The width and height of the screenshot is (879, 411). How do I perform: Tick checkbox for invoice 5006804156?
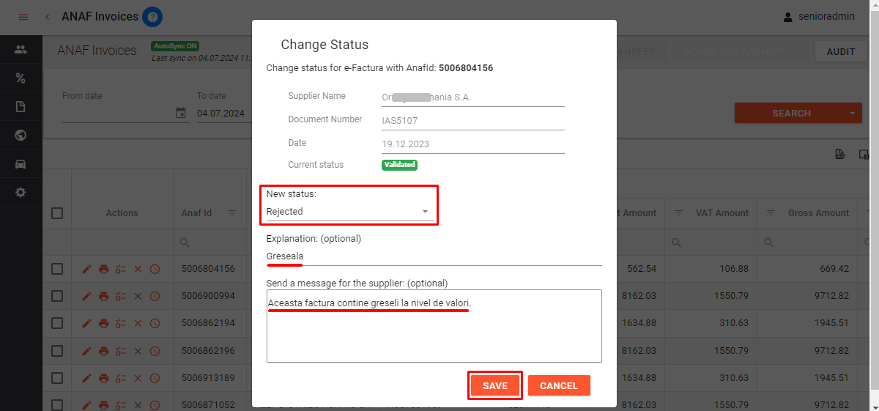click(57, 270)
